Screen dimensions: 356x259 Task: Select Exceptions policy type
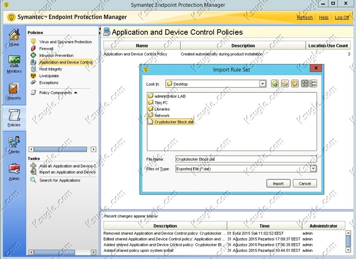49,82
